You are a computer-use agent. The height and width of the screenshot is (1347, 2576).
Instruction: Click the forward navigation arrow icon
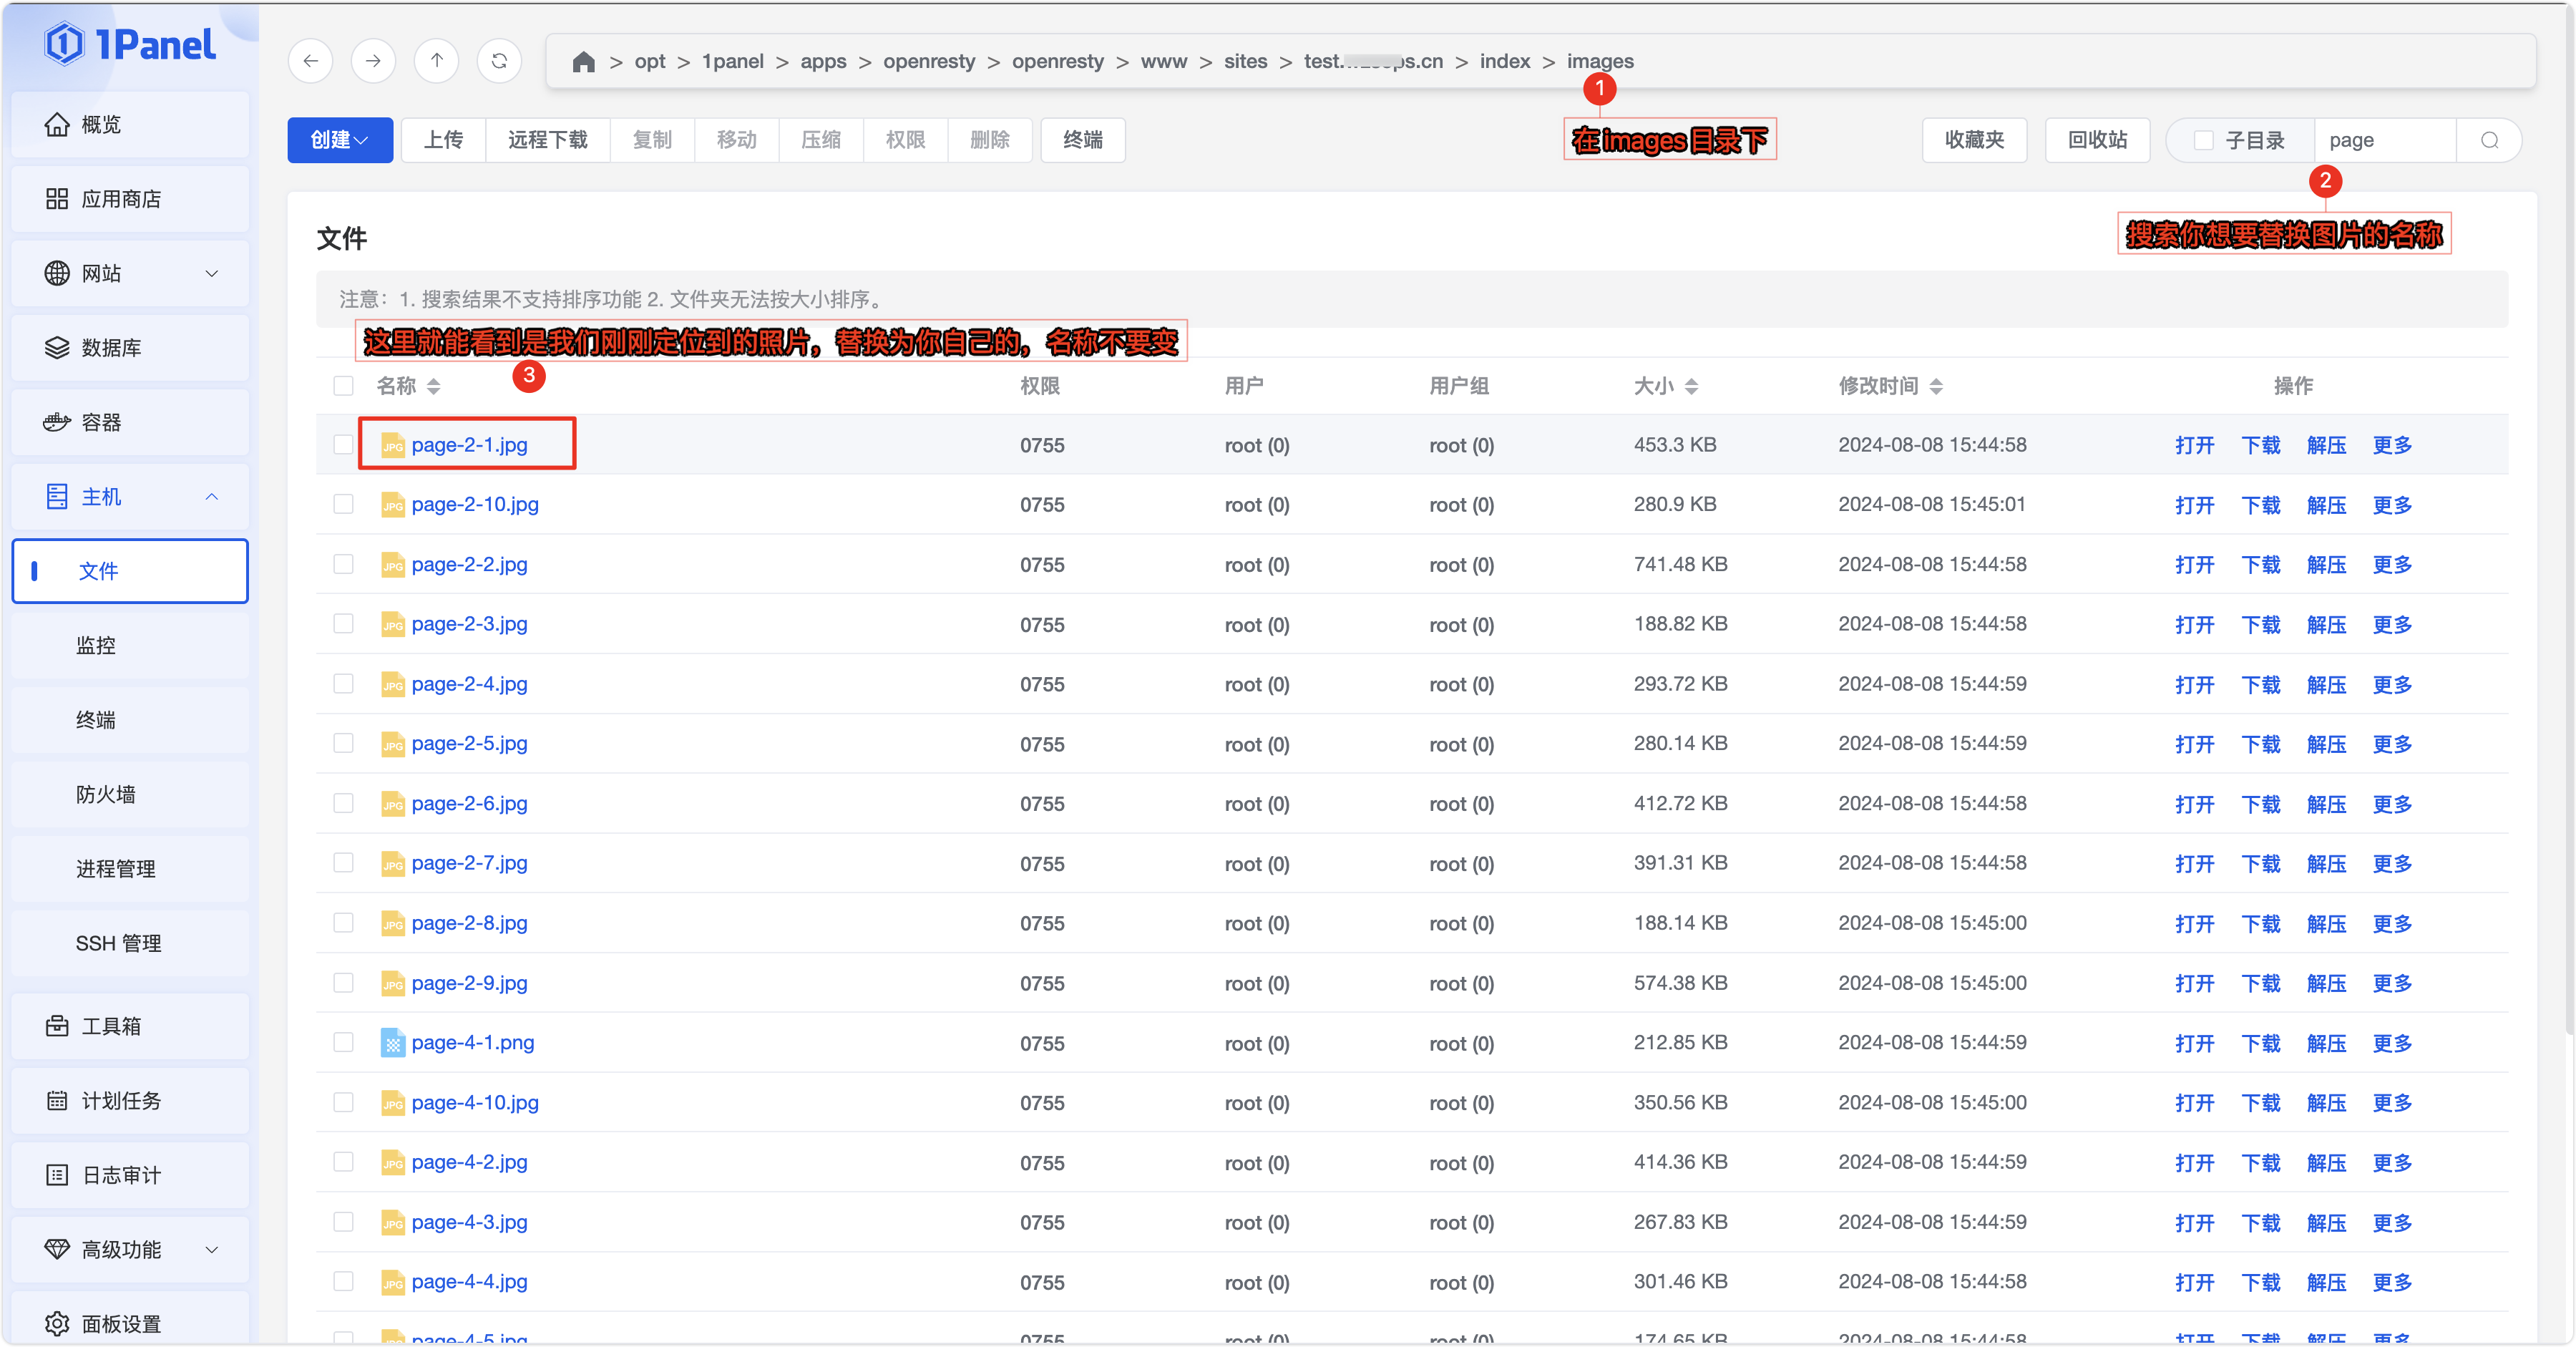tap(373, 61)
